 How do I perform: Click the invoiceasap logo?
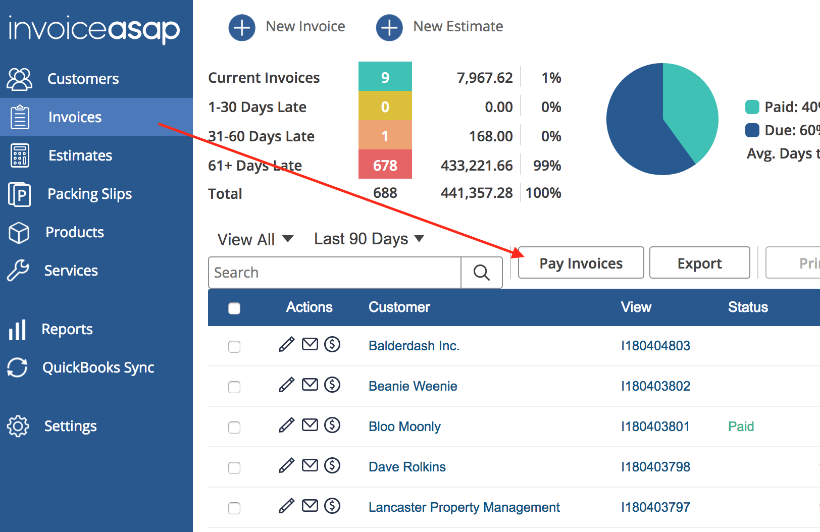tap(94, 29)
